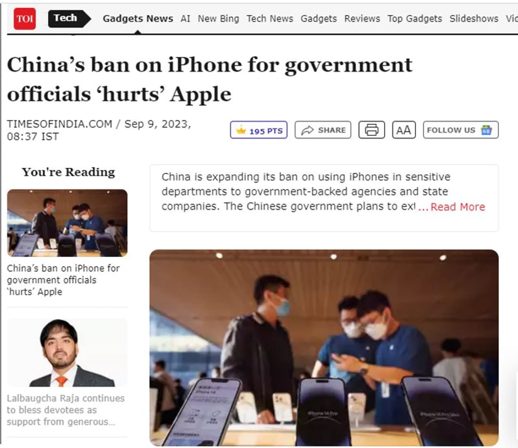Click the Google News follow icon
Viewport: 518px width, 448px height.
point(486,130)
